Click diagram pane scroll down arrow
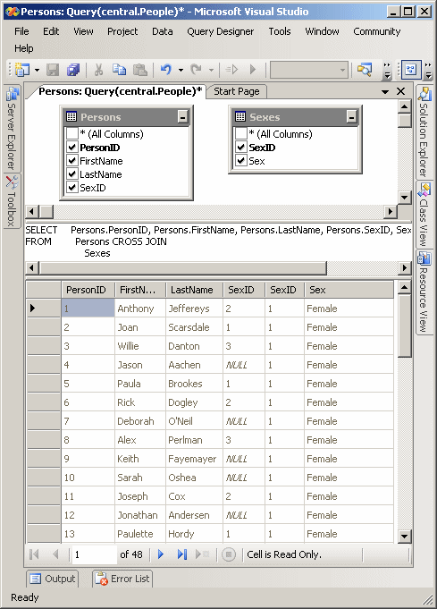Screen dimensions: 437x609 [x=405, y=198]
